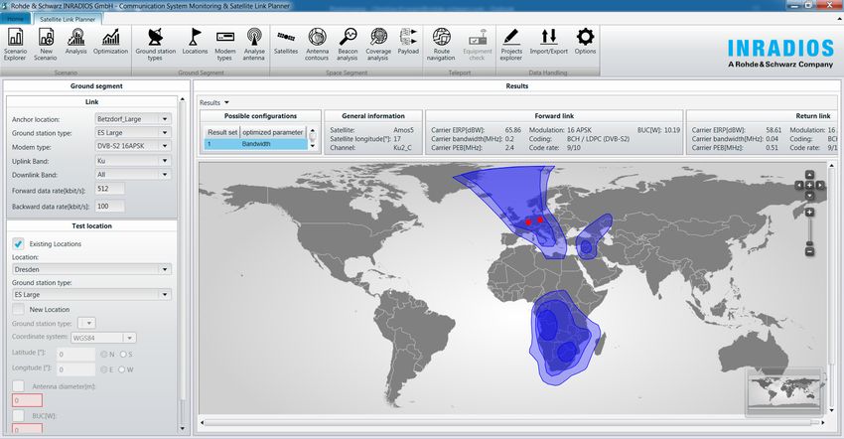This screenshot has height=439, width=844.
Task: Open the Scenario Explorer tool
Action: 15,44
